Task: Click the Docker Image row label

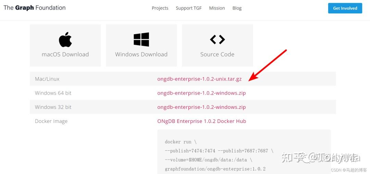Action: pos(51,121)
